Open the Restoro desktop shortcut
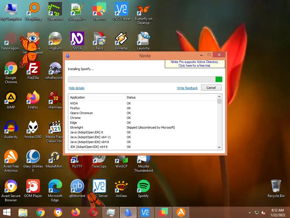The image size is (290, 218). click(x=99, y=11)
